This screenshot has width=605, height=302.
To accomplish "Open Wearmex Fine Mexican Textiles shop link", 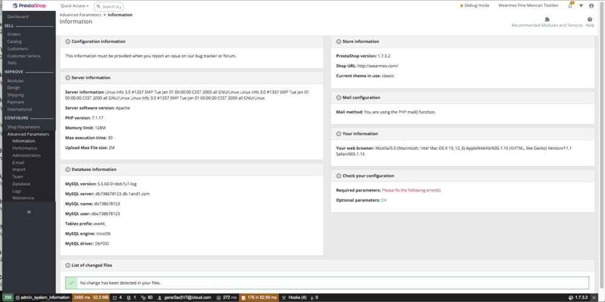I will (x=528, y=6).
